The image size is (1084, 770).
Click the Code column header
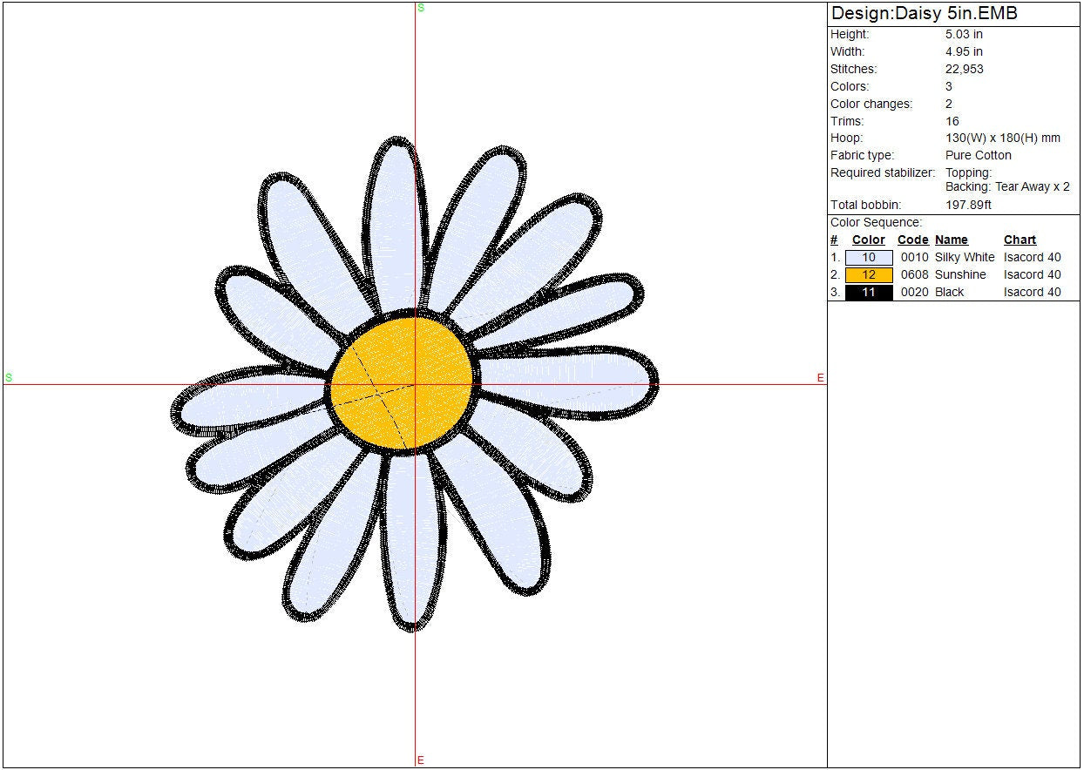pyautogui.click(x=912, y=240)
